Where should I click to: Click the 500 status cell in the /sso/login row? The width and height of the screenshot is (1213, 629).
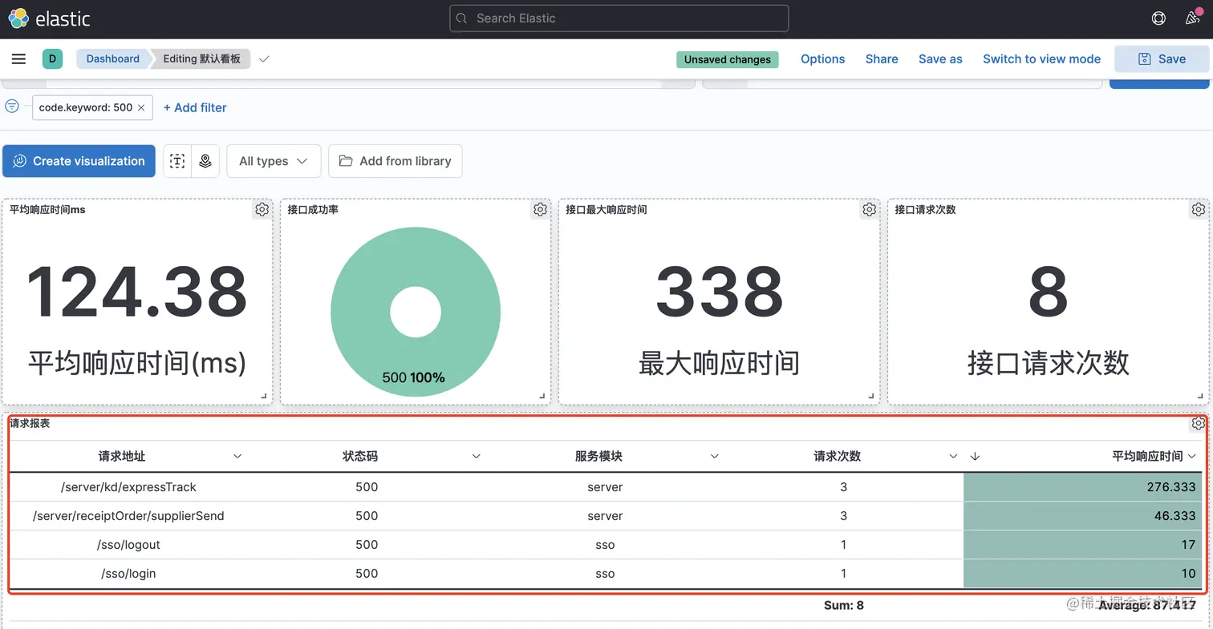(x=367, y=574)
